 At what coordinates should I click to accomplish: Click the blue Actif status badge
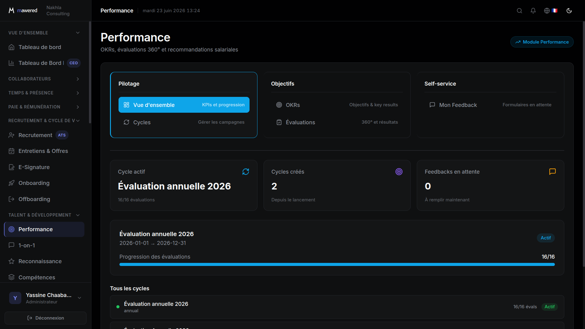pyautogui.click(x=546, y=238)
